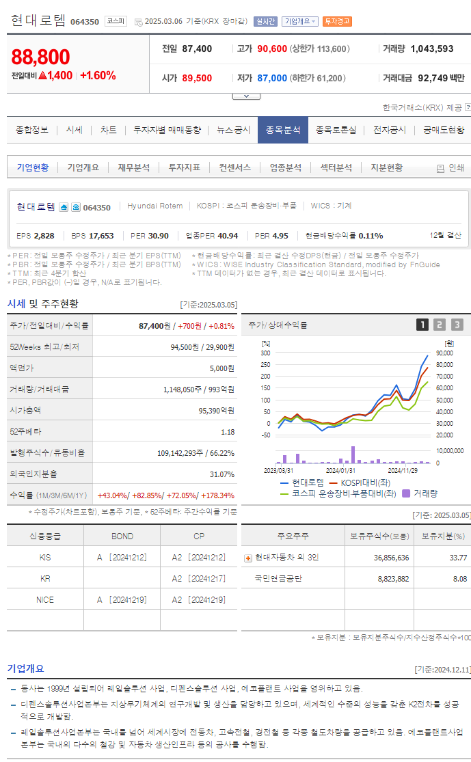Click the 외국인지분율 31.07% value

[221, 474]
